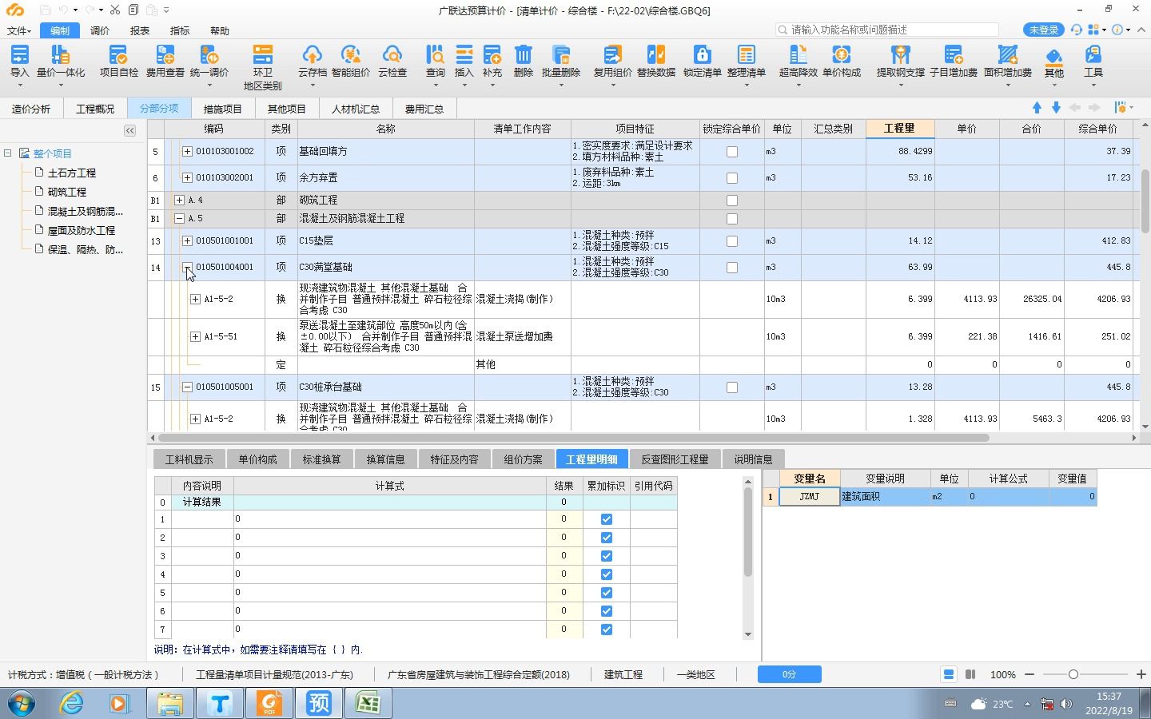Image resolution: width=1151 pixels, height=719 pixels.
Task: Open 反查图形工程量 tab
Action: [x=675, y=459]
